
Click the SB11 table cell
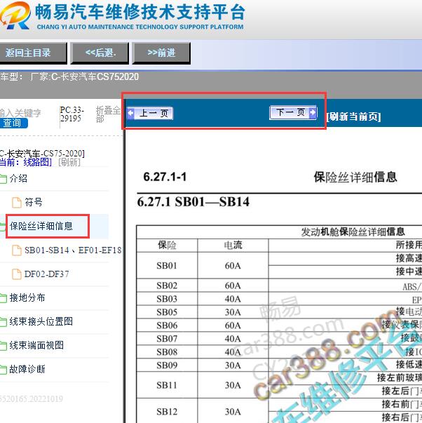(x=167, y=385)
